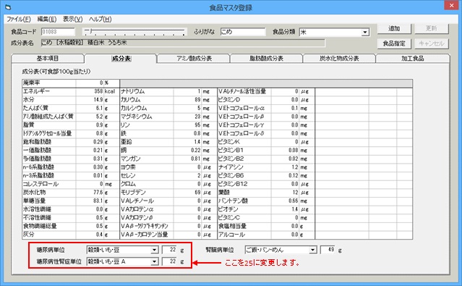The image size is (462, 286).
Task: Click the 灰分 value 0.4
Action: (x=90, y=235)
